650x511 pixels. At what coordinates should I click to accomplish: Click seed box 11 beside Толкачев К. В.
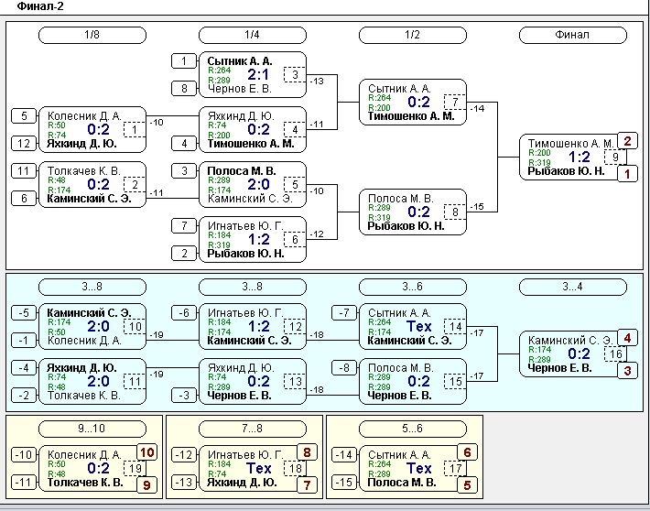(24, 171)
